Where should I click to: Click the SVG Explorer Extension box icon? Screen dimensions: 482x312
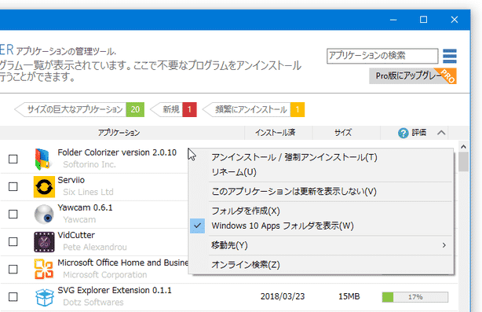coord(44,297)
